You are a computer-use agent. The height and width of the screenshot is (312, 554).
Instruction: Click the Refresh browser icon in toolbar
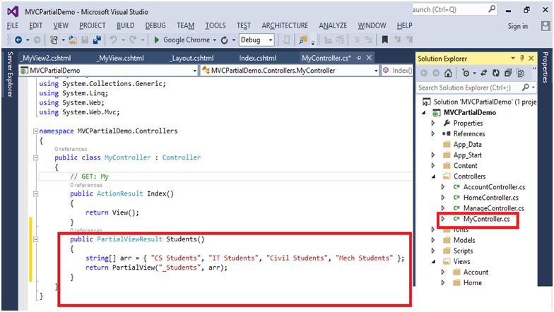(225, 40)
